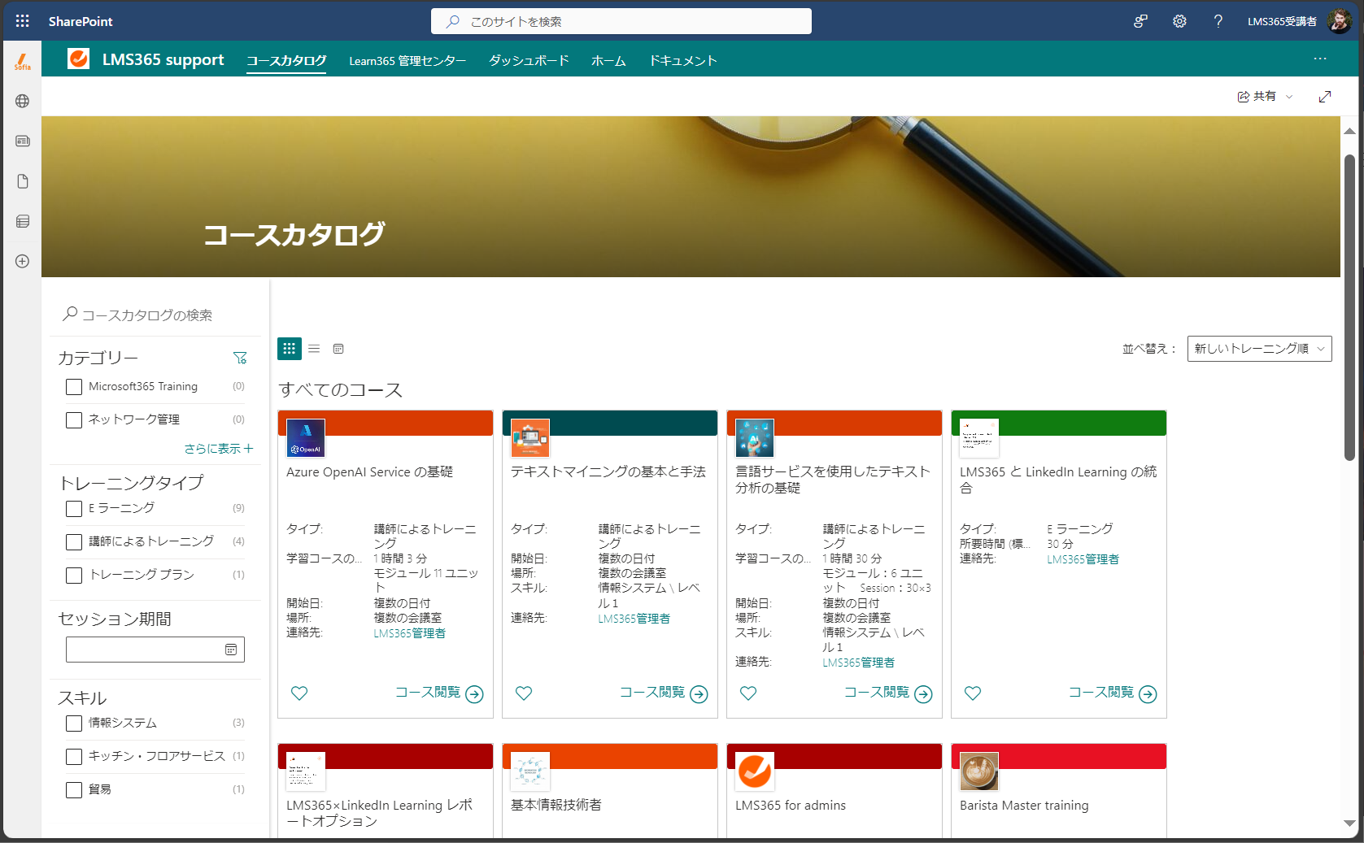Open the globe sites icon in sidebar

(23, 101)
